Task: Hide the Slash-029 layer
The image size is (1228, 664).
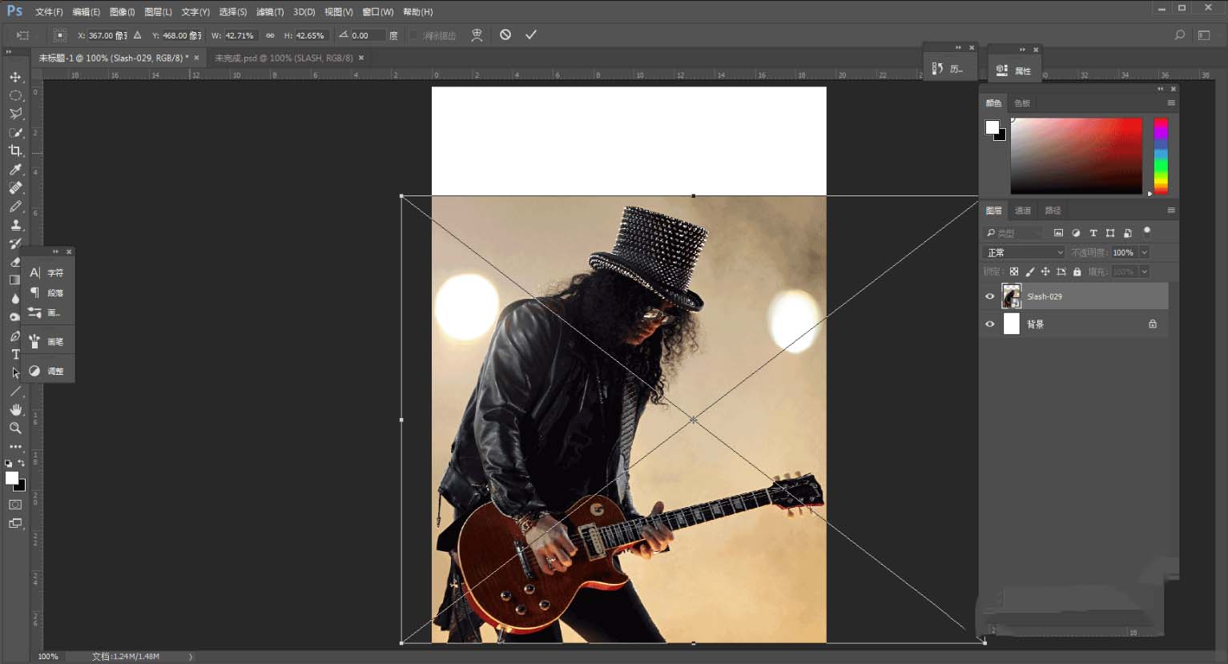Action: pos(990,296)
